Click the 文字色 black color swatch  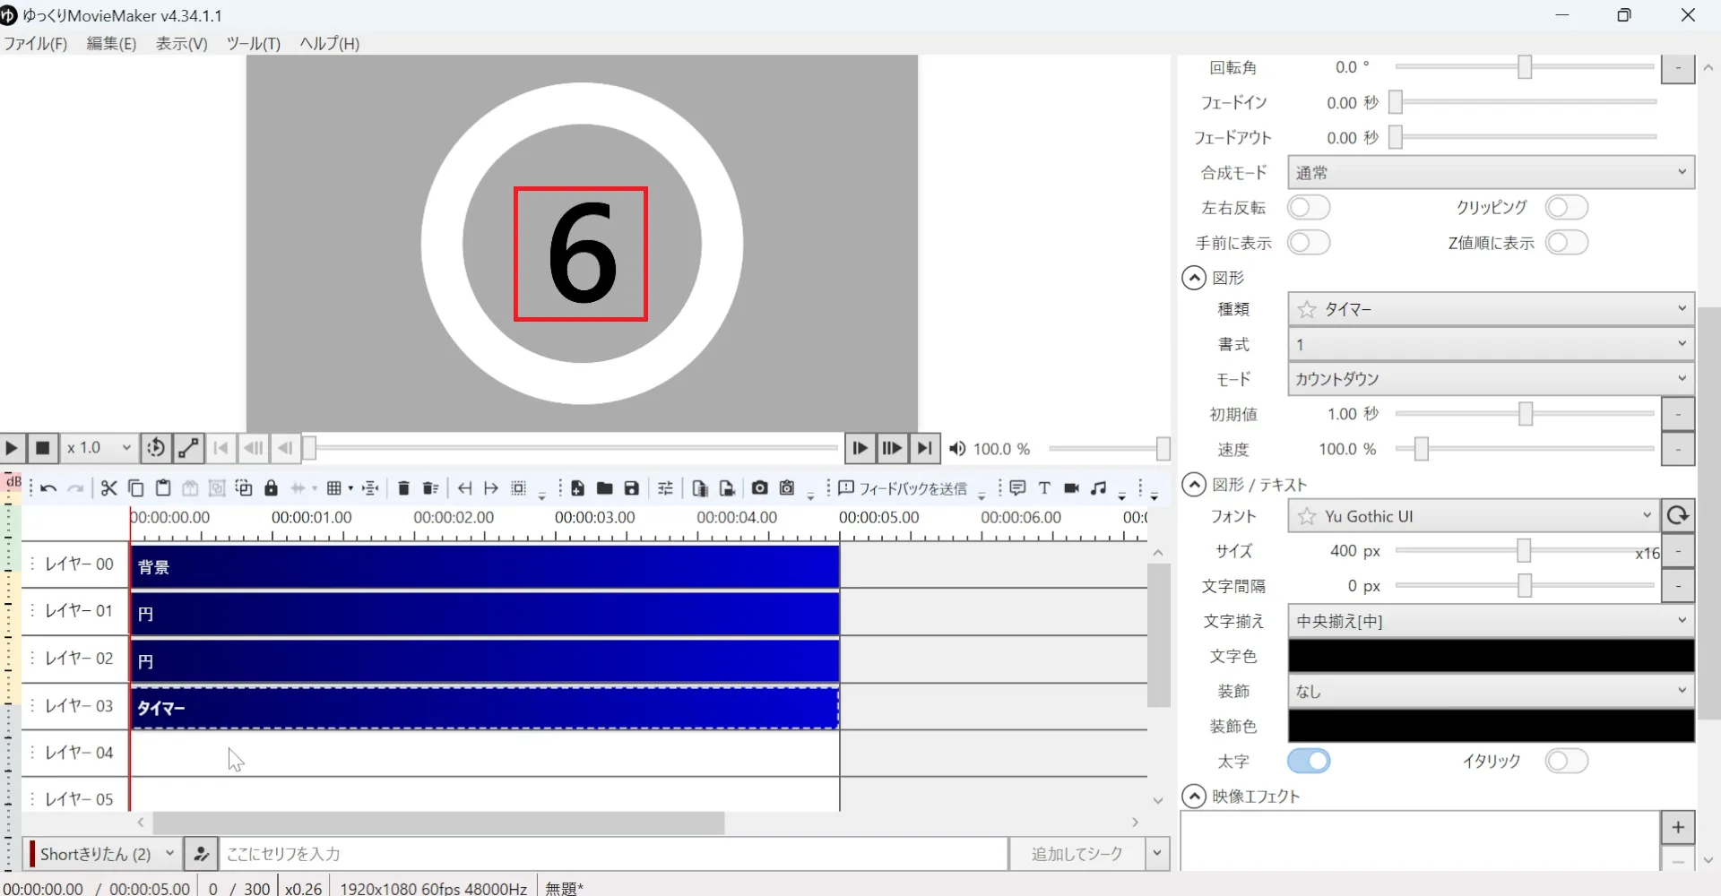click(1492, 656)
